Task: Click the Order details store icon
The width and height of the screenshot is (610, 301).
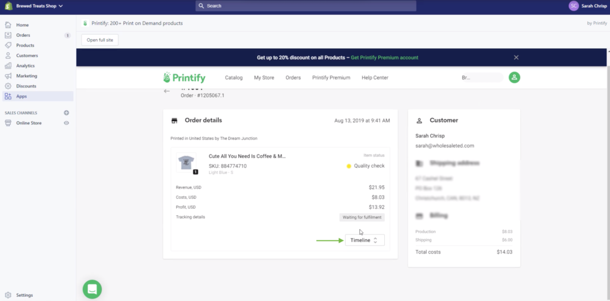Action: point(175,121)
